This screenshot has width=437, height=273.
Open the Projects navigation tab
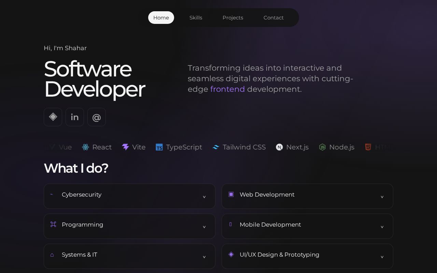233,18
